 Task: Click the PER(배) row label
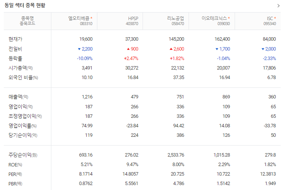pos(15,174)
